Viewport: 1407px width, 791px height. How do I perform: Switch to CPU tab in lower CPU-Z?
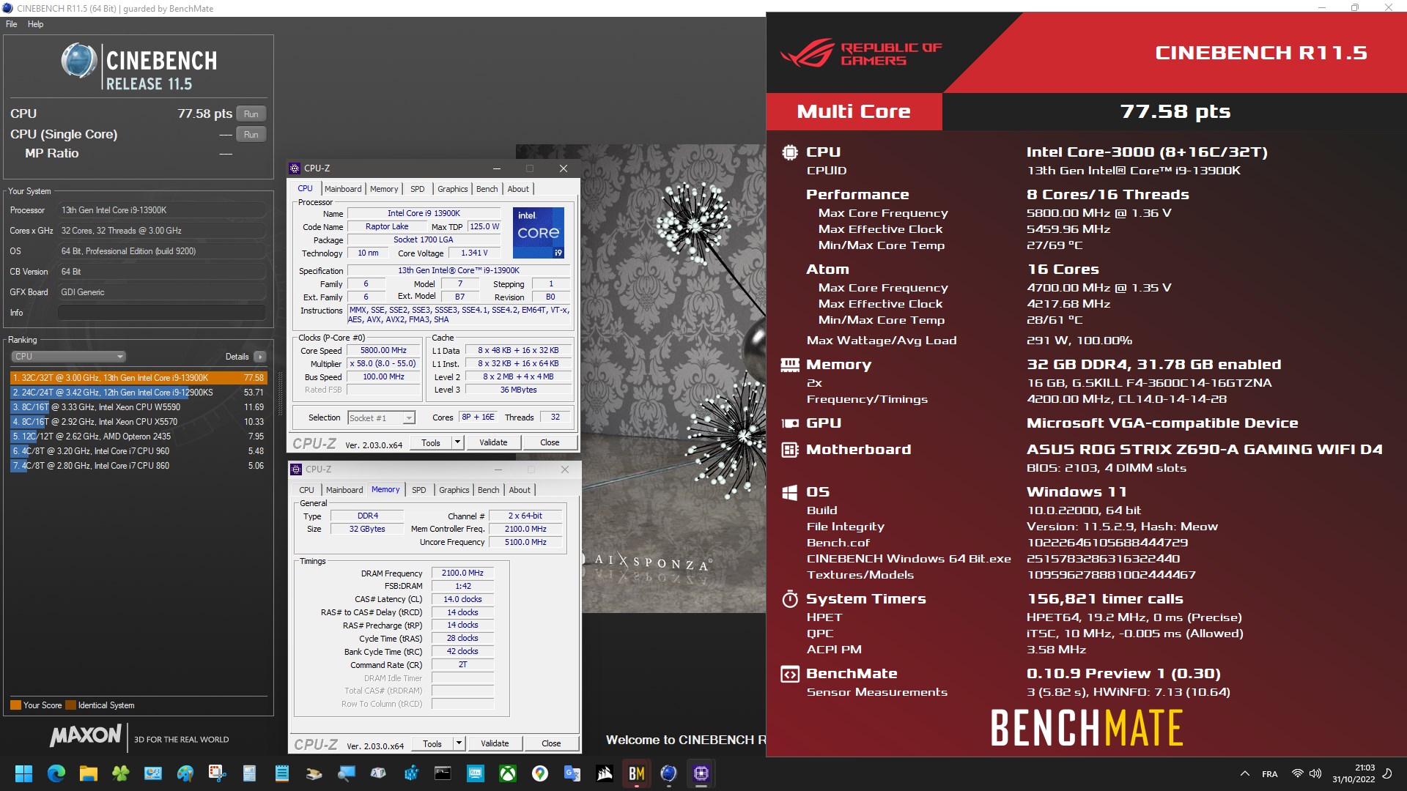[x=306, y=490]
